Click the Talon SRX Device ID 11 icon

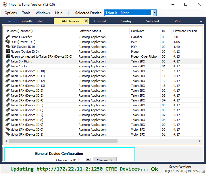(x=8, y=76)
